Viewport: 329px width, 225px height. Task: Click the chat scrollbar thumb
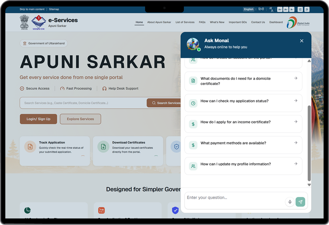(x=309, y=143)
